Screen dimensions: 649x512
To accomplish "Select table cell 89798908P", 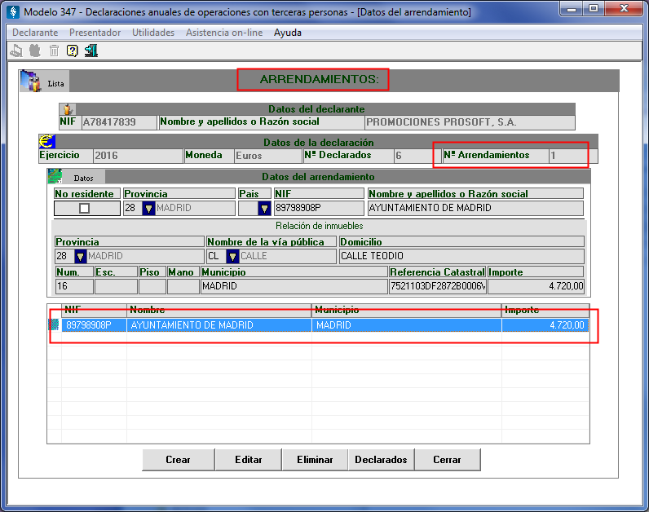I will coord(94,325).
